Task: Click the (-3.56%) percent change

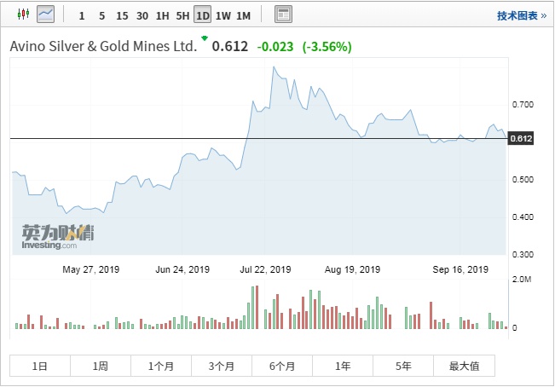Action: pyautogui.click(x=327, y=47)
